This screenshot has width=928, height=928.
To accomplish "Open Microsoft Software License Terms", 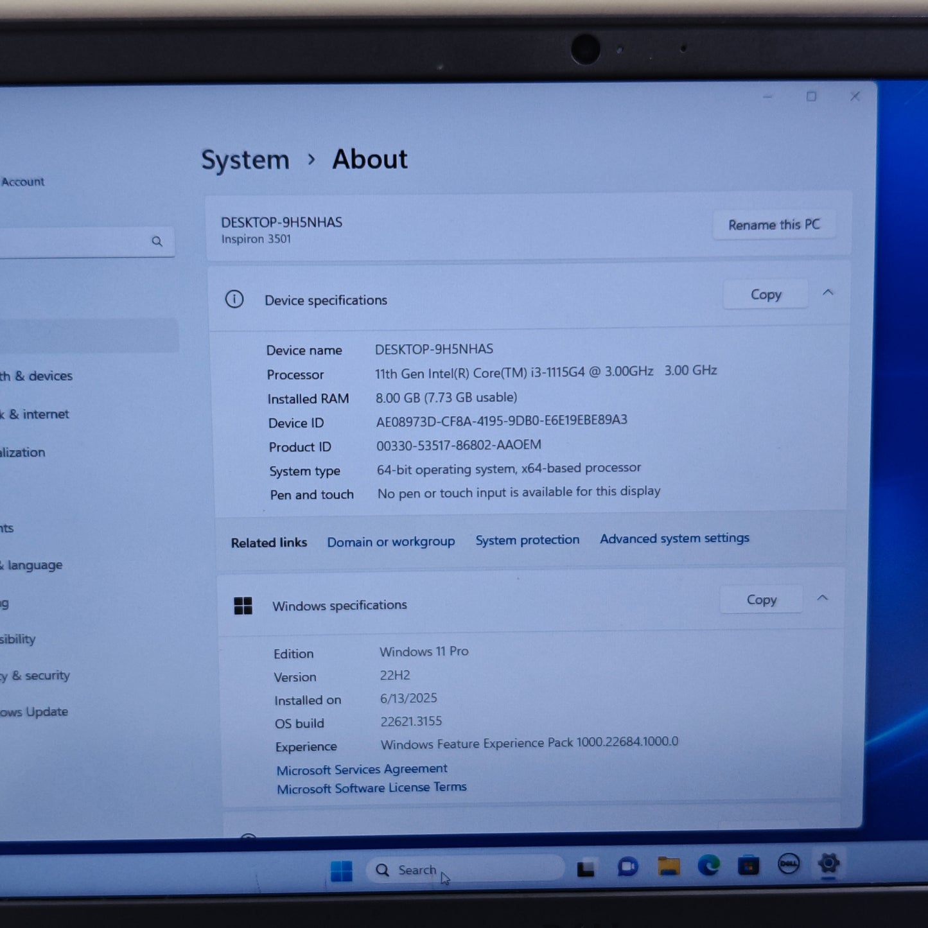I will point(372,788).
